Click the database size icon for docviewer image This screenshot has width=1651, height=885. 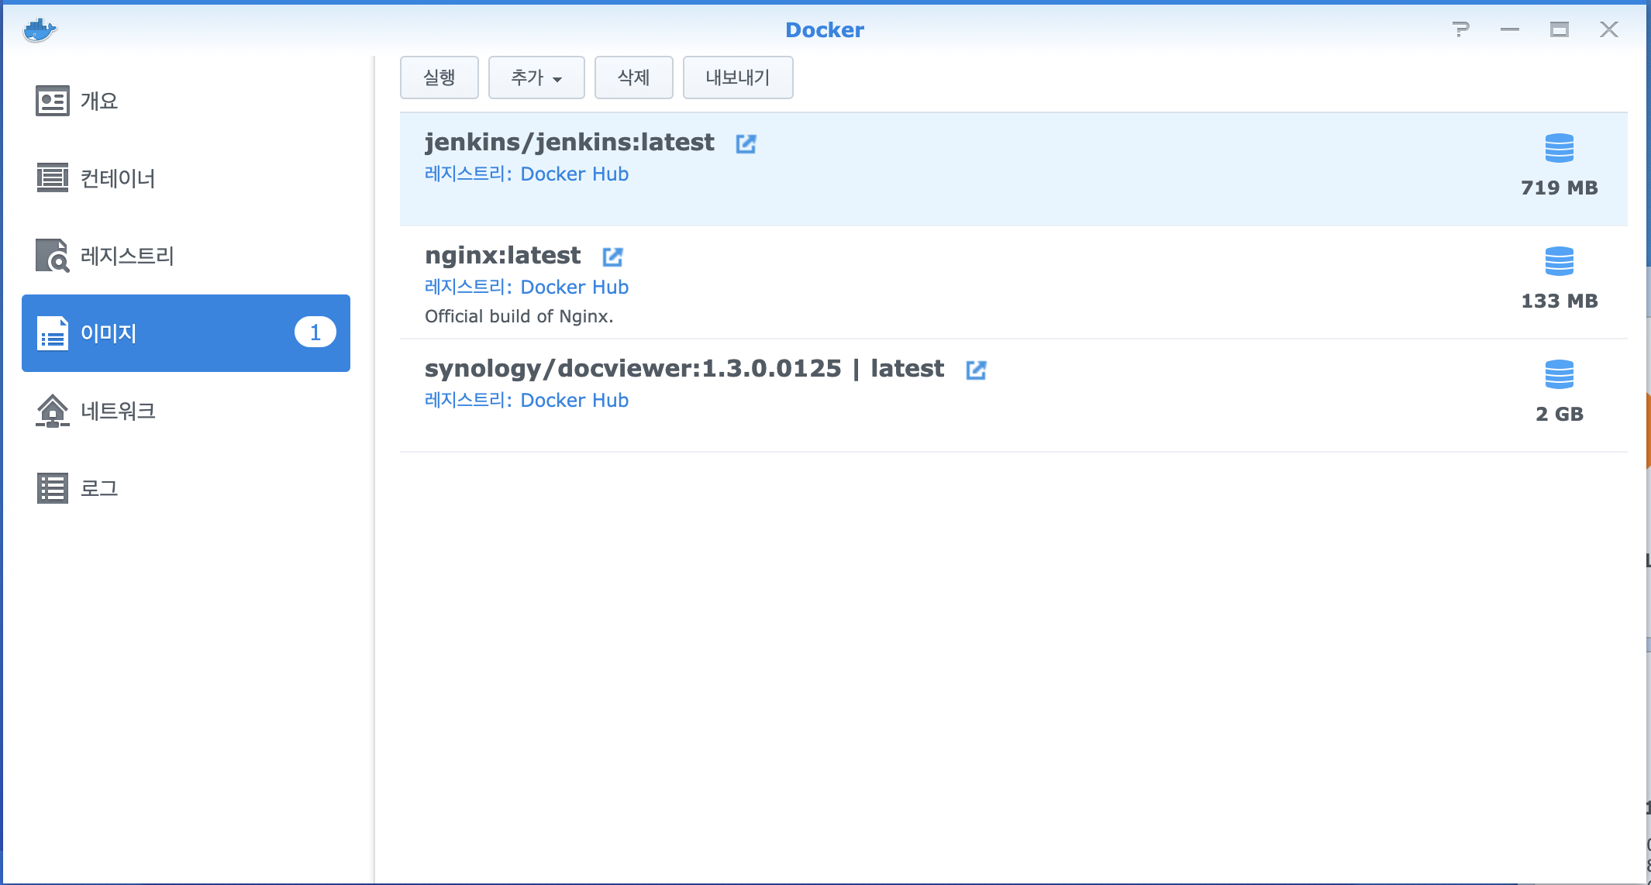pyautogui.click(x=1559, y=374)
